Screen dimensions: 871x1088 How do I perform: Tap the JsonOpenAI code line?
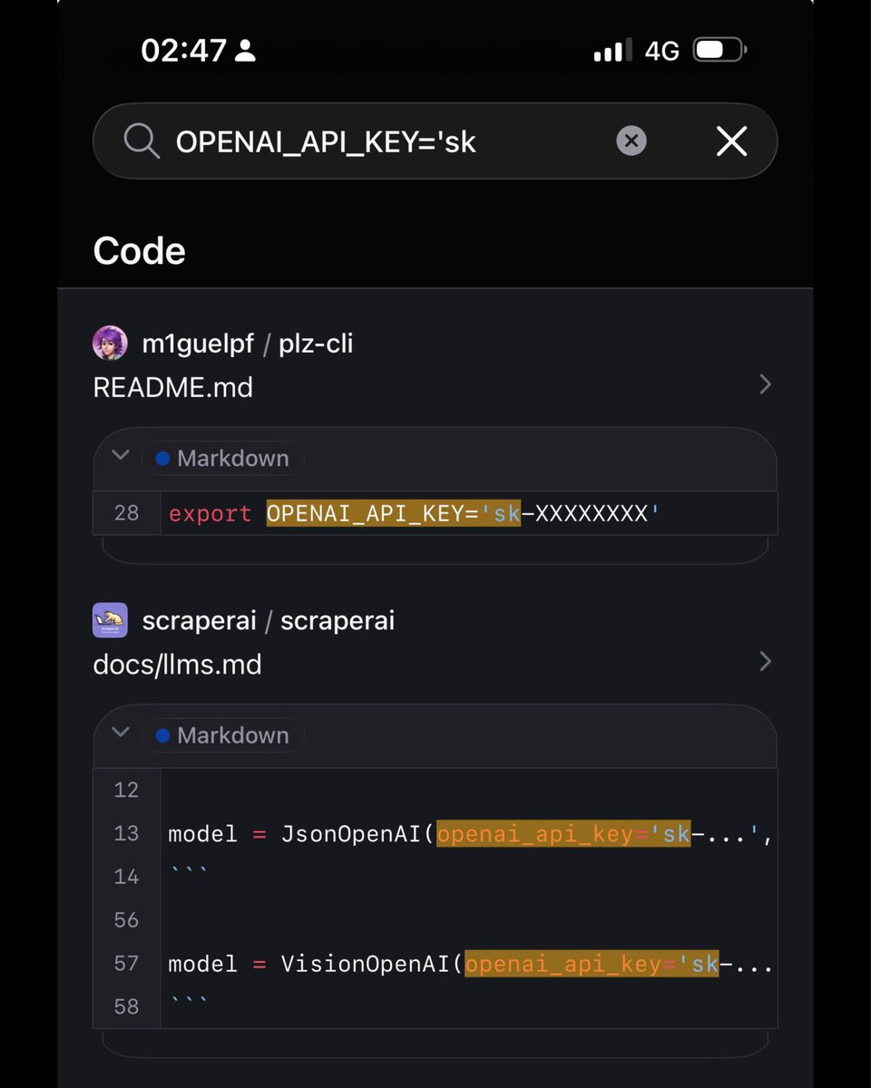tap(470, 834)
